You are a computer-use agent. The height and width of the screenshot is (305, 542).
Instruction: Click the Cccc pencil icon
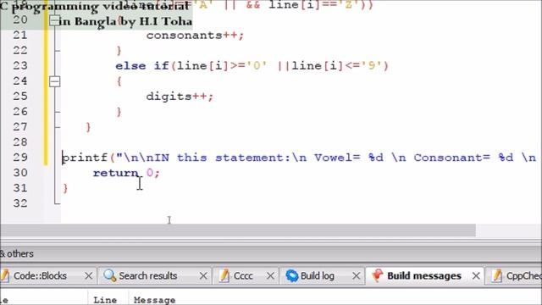point(224,275)
